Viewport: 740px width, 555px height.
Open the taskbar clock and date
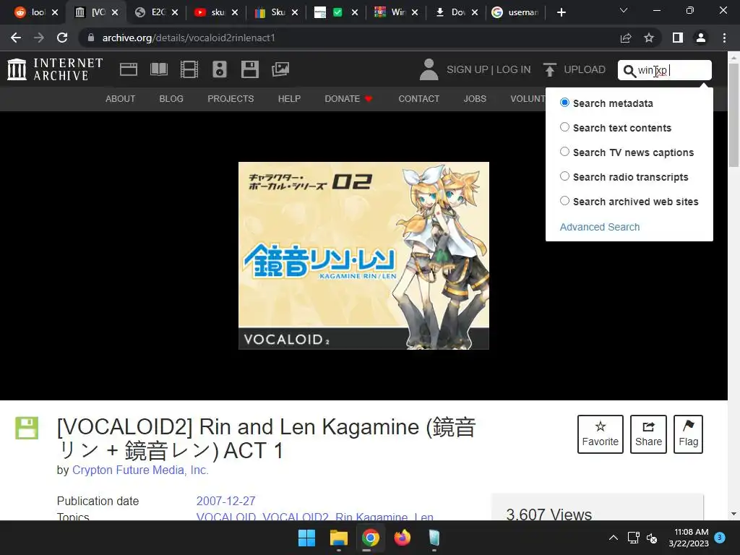tap(689, 538)
